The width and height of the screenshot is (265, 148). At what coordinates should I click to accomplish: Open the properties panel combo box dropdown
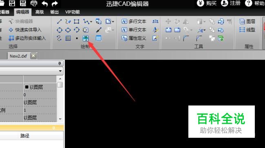coord(60,71)
